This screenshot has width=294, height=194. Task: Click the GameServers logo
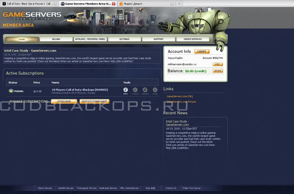pos(32,15)
